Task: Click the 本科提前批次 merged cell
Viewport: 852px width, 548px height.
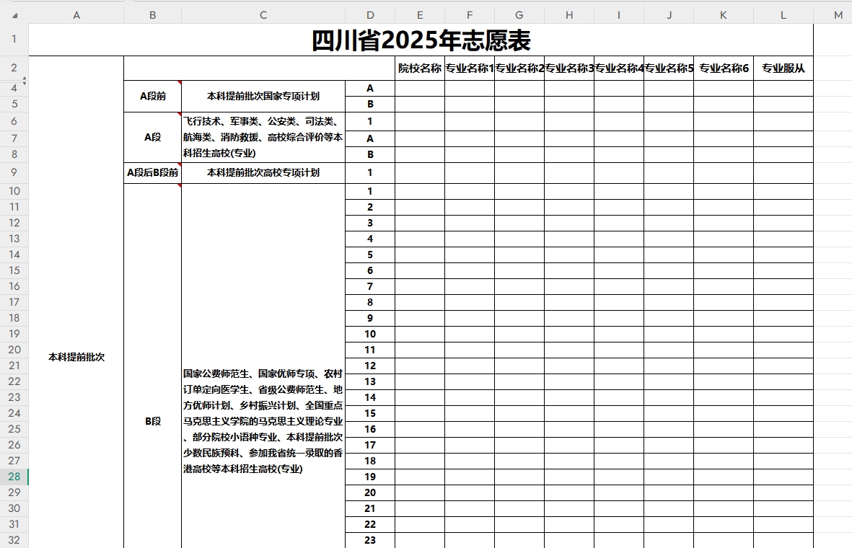Action: coord(76,356)
